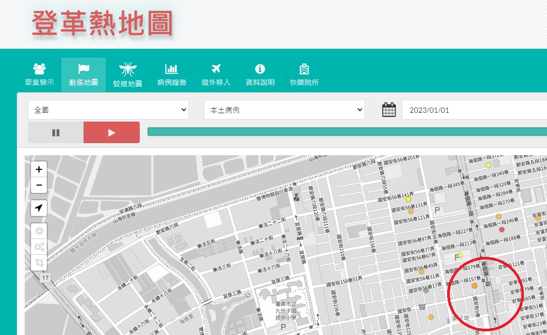
Task: Click the calendar icon beside the date
Action: pos(389,110)
